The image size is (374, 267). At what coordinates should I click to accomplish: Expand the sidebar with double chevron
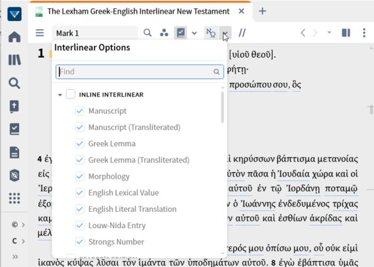coord(15,257)
